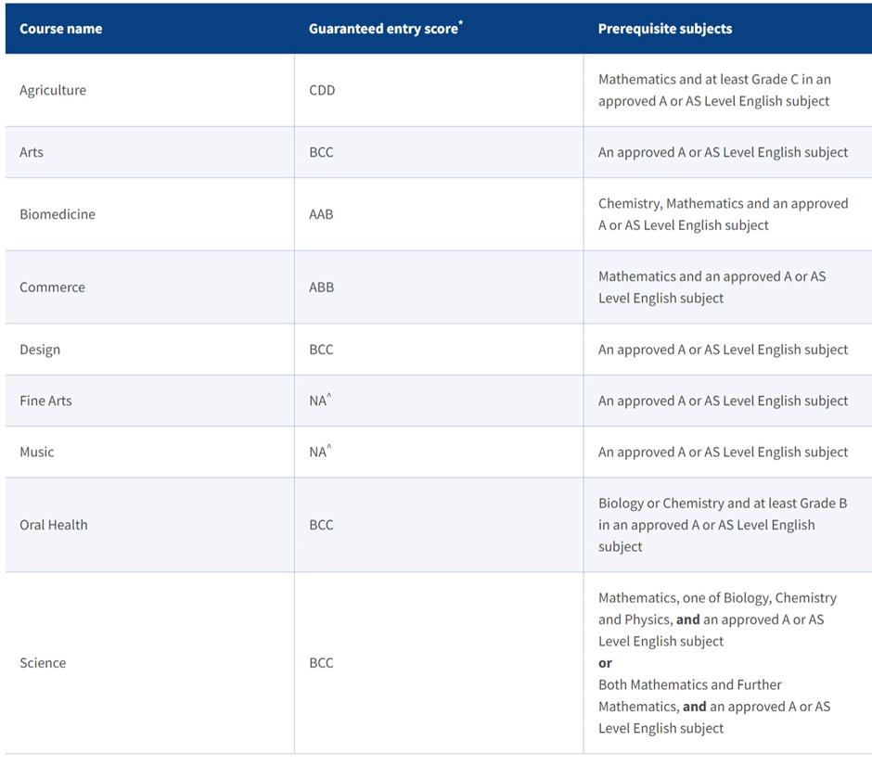Screen dimensions: 872x766
Task: Select the Agriculture course name
Action: (x=53, y=90)
